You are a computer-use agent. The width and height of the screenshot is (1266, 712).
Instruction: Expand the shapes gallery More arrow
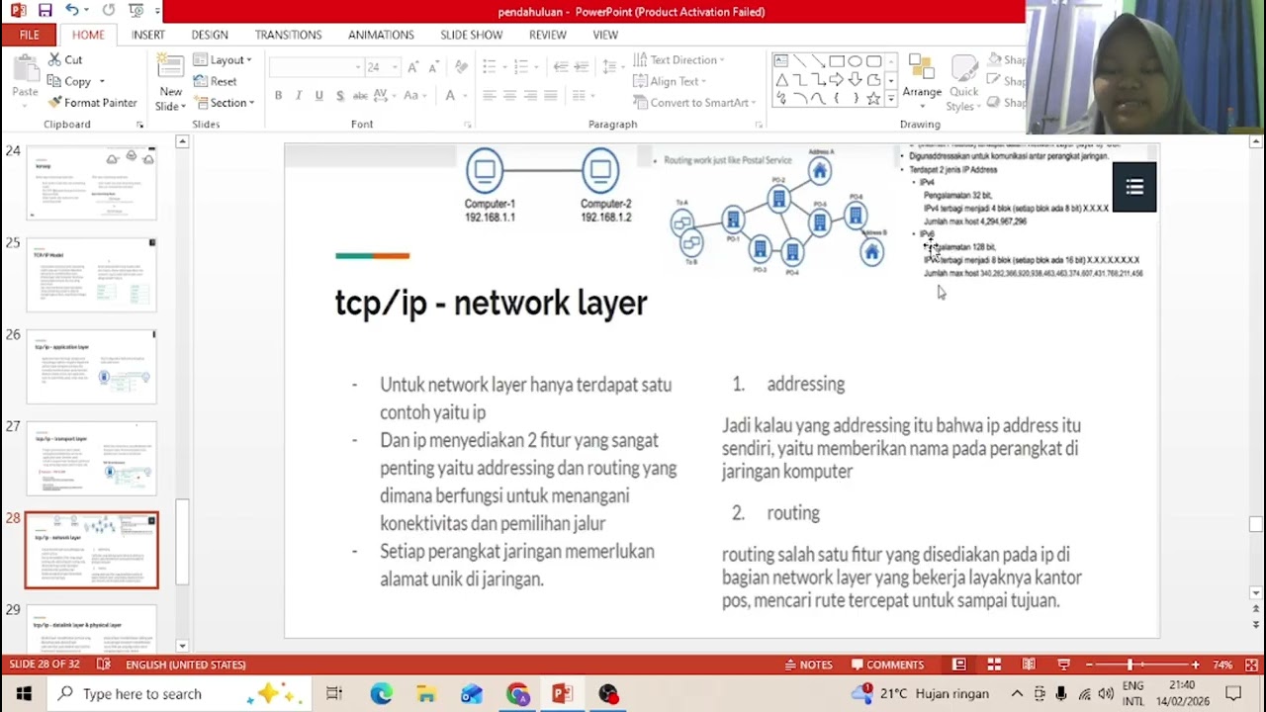point(891,99)
